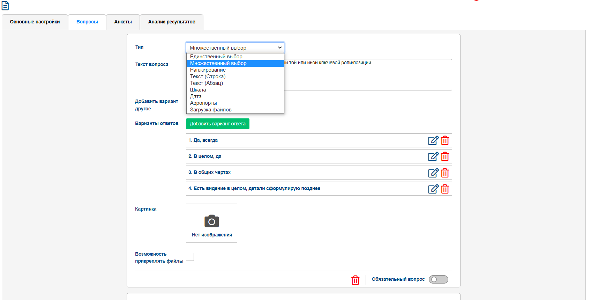Open the 'Анкеты' tab

coord(123,22)
